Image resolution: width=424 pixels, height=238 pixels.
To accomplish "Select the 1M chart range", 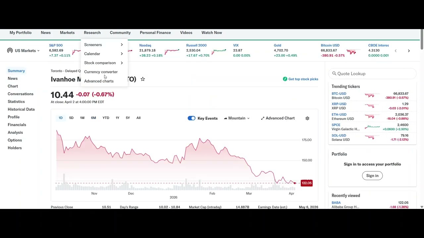I will [x=82, y=118].
